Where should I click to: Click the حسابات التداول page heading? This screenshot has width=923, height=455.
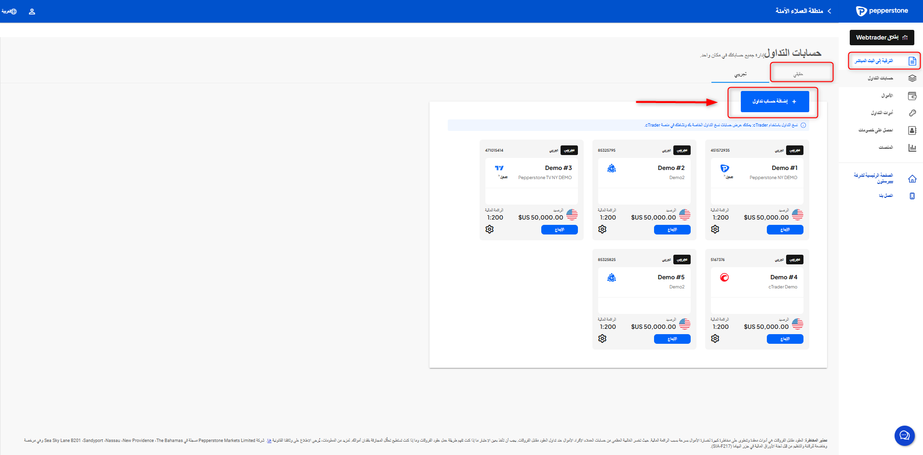[x=793, y=53]
